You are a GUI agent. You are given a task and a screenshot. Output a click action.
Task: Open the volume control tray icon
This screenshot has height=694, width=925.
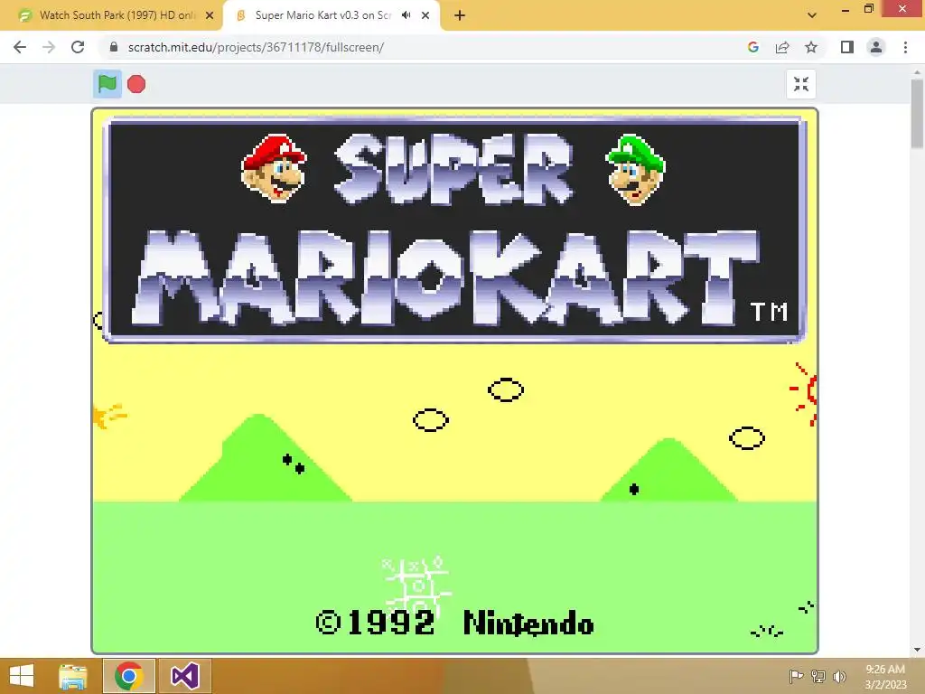(x=839, y=676)
